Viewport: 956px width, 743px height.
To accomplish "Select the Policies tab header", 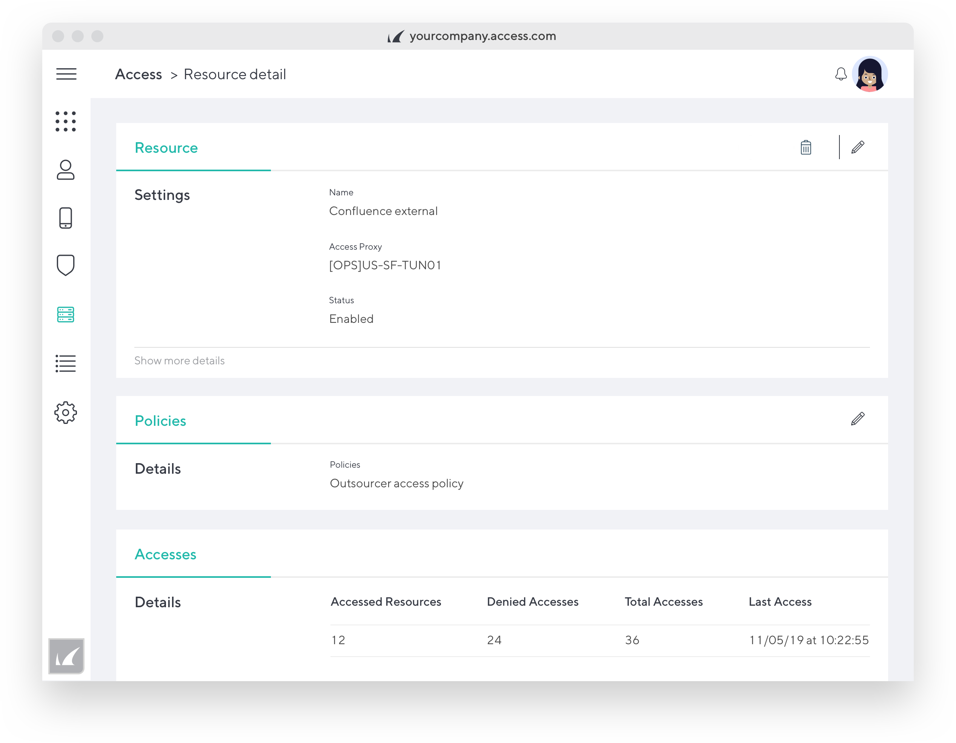I will 160,421.
